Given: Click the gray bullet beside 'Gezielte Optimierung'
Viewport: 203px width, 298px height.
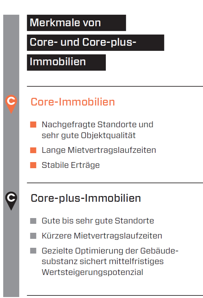Looking at the screenshot, I should (x=33, y=251).
